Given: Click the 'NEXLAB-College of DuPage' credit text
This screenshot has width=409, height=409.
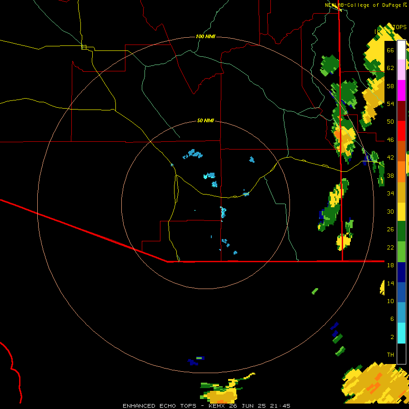Looking at the screenshot, I should (363, 5).
